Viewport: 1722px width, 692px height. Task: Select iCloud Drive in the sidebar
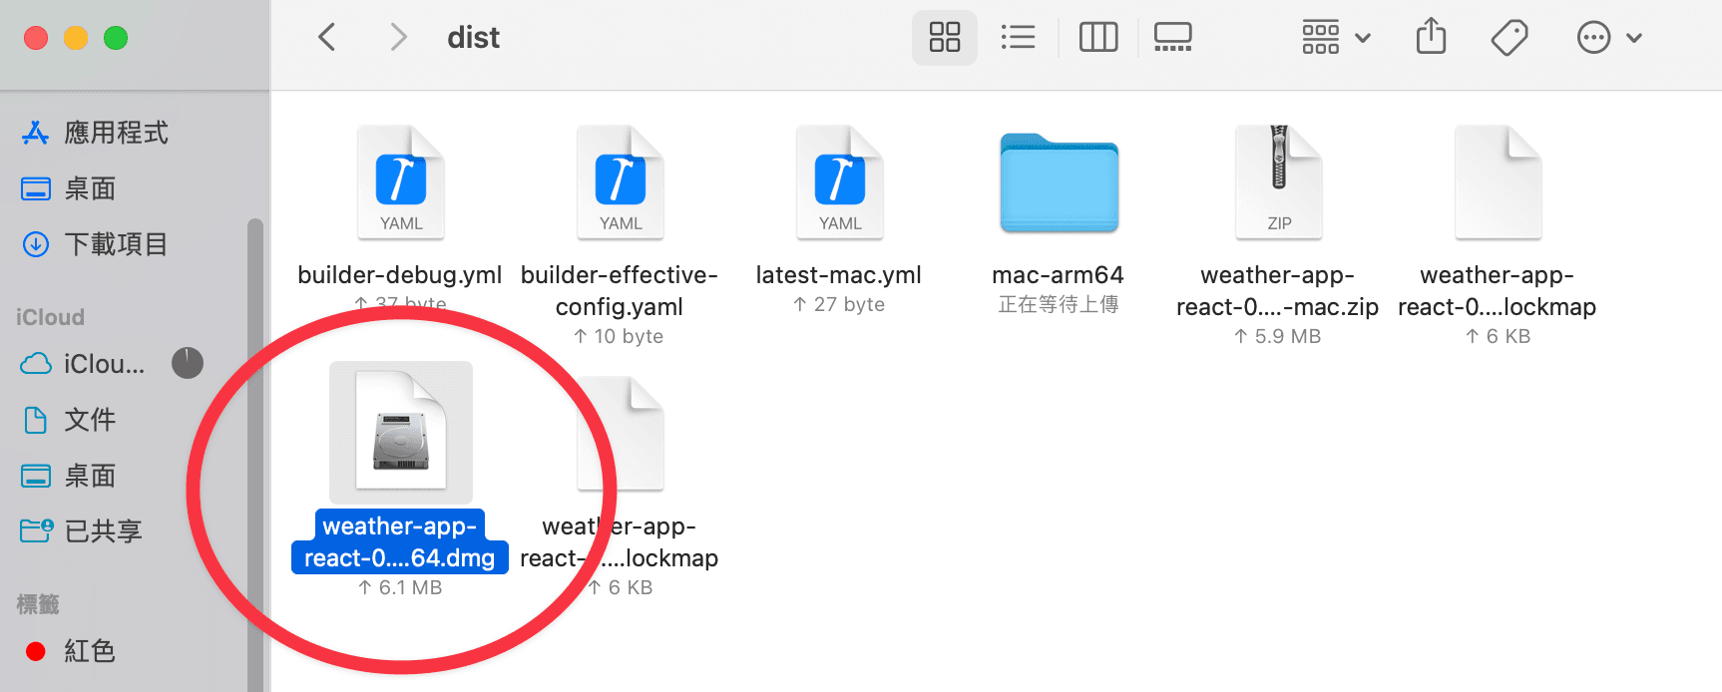[x=103, y=364]
